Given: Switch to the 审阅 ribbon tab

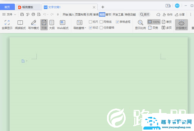Looking at the screenshot, I should 96,15.
